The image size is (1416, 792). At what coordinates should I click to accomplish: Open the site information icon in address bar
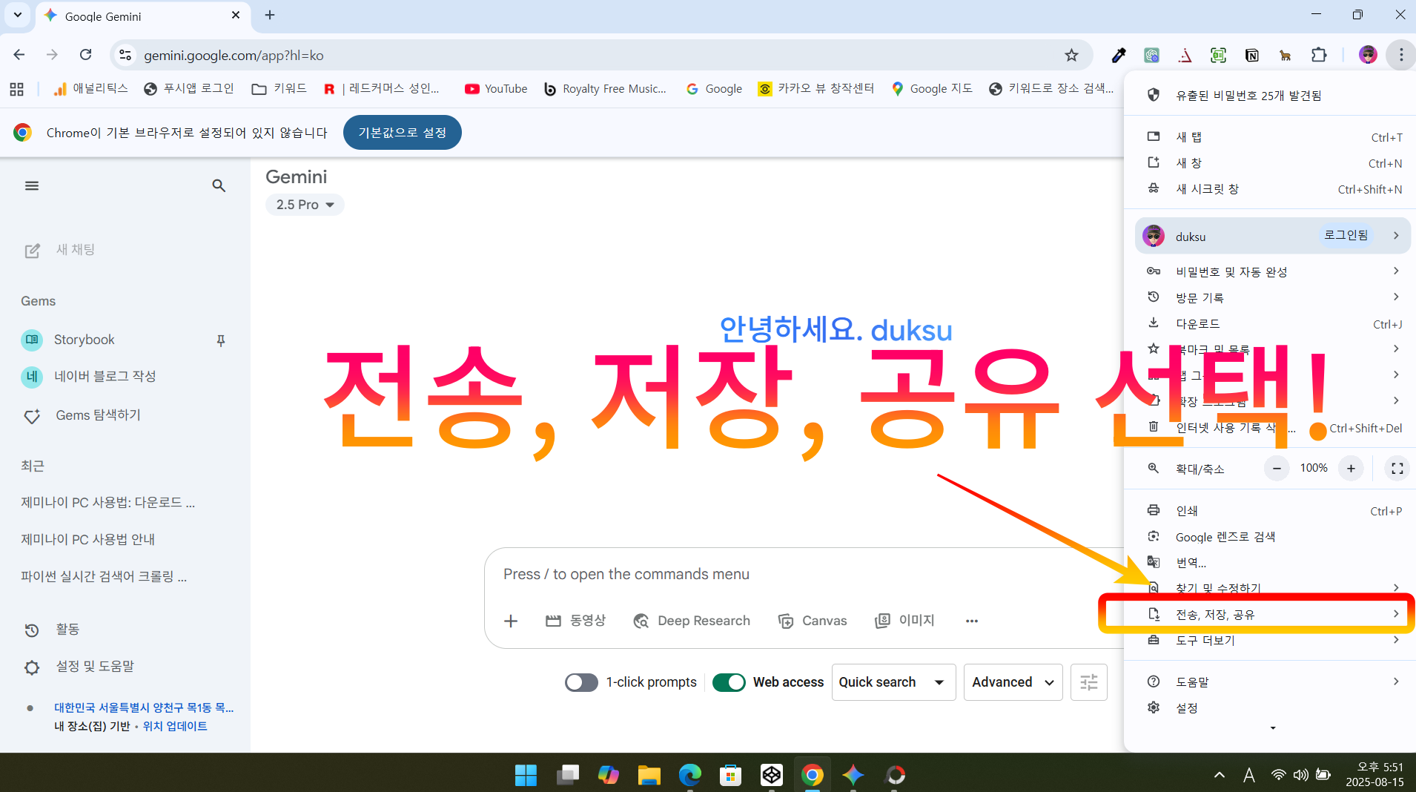tap(125, 55)
